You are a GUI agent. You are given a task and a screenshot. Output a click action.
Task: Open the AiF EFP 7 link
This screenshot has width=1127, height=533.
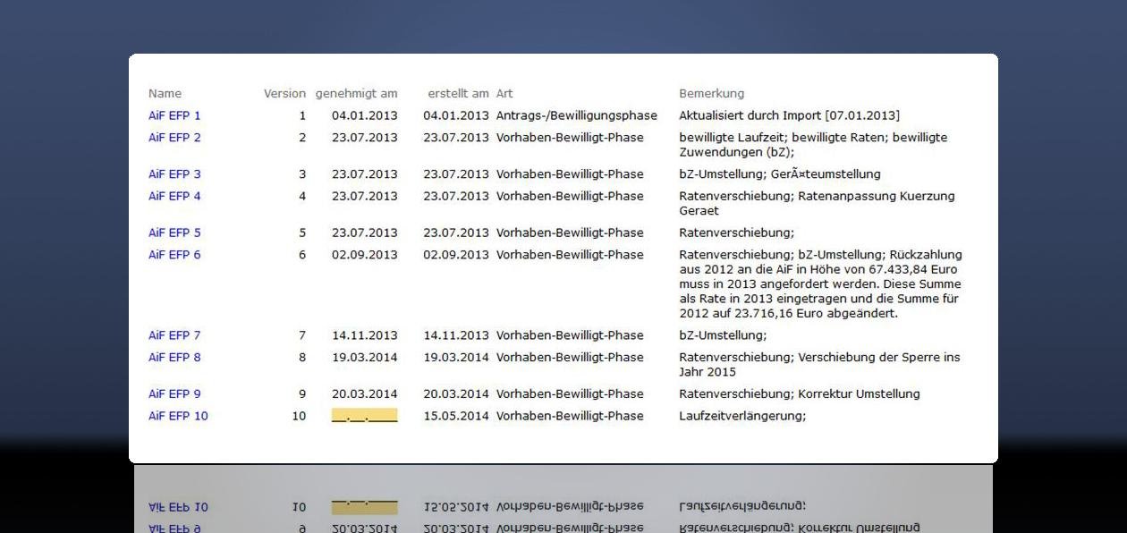click(x=174, y=335)
